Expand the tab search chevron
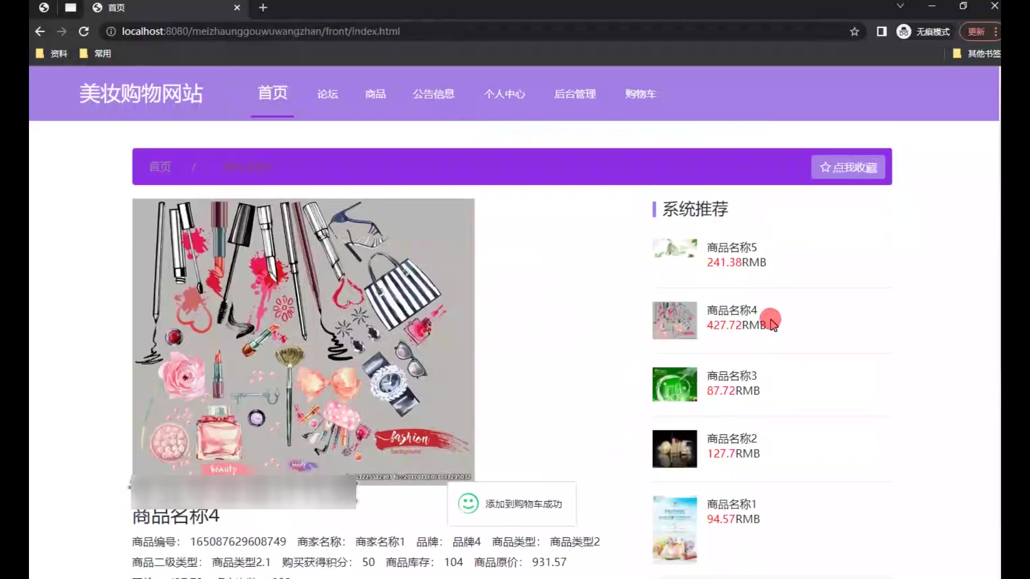Image resolution: width=1030 pixels, height=579 pixels. pos(900,6)
